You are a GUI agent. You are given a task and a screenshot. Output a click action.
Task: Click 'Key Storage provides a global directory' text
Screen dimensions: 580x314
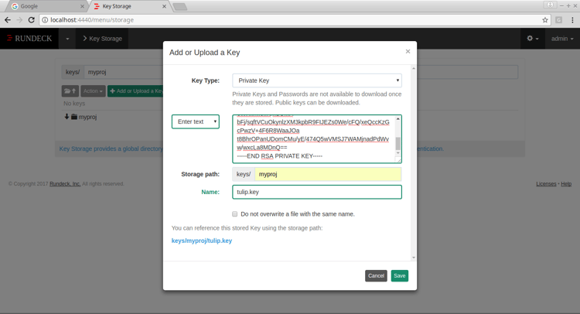point(111,148)
